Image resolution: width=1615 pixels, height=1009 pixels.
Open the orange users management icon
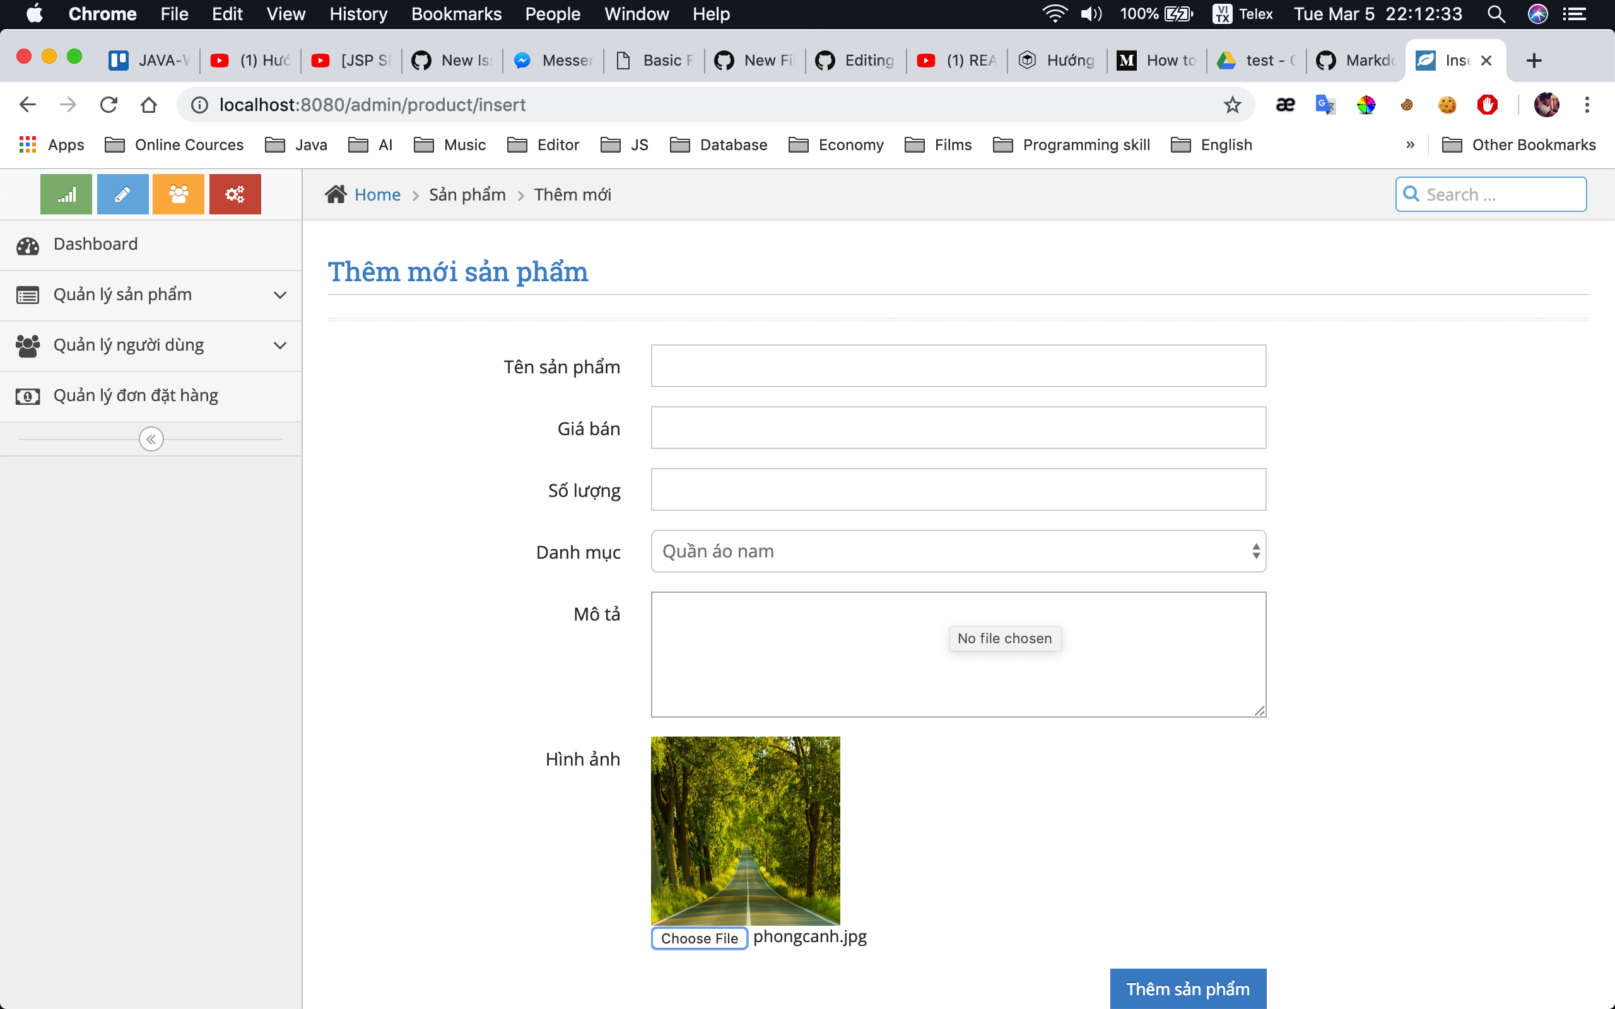click(178, 194)
